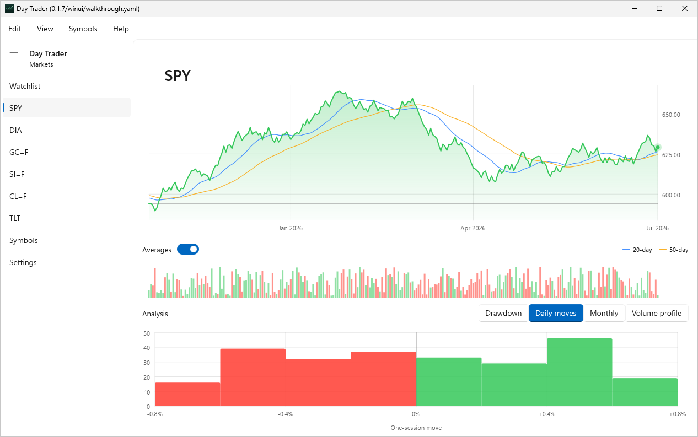This screenshot has width=698, height=437.
Task: Click the 'One-session move' axis caption
Action: [416, 428]
